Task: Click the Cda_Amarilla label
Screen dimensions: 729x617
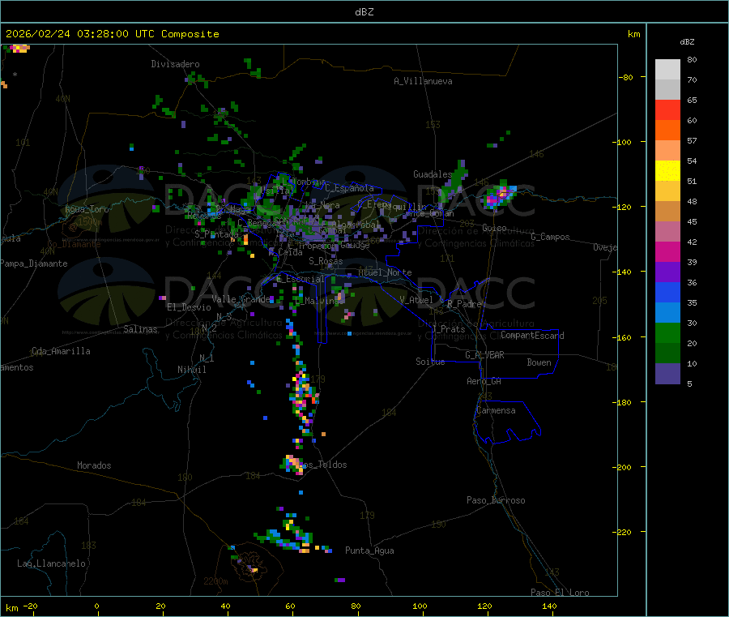Action: [61, 351]
